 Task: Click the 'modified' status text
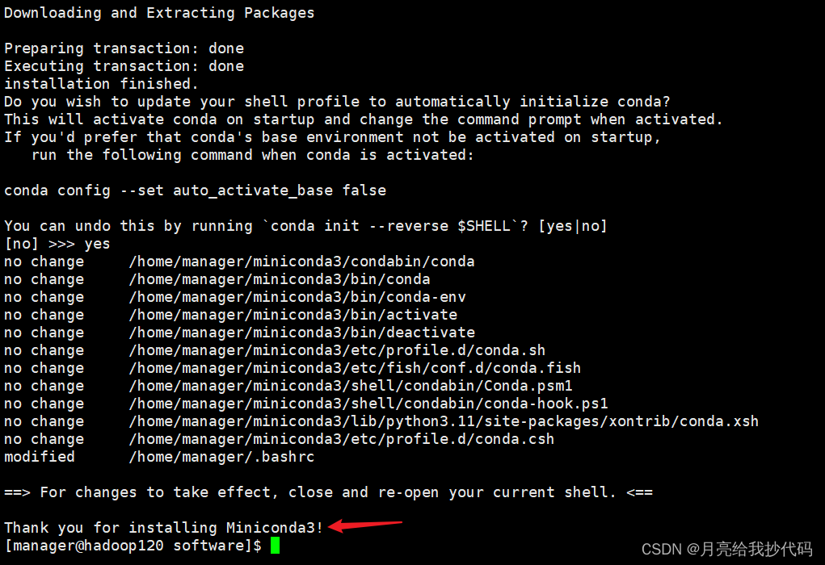click(x=40, y=457)
